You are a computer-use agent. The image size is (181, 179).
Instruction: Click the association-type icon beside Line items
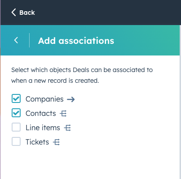pos(67,128)
